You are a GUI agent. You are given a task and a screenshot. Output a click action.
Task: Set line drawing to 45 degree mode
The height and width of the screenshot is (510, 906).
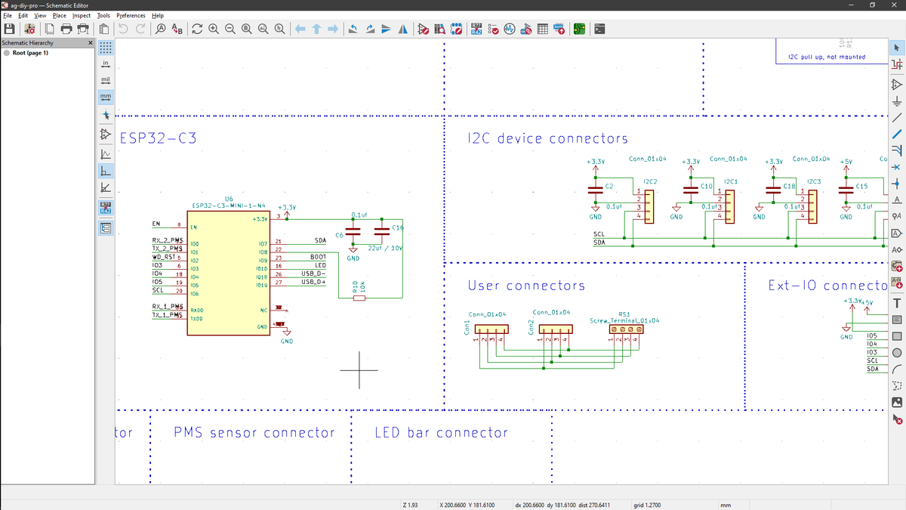106,187
